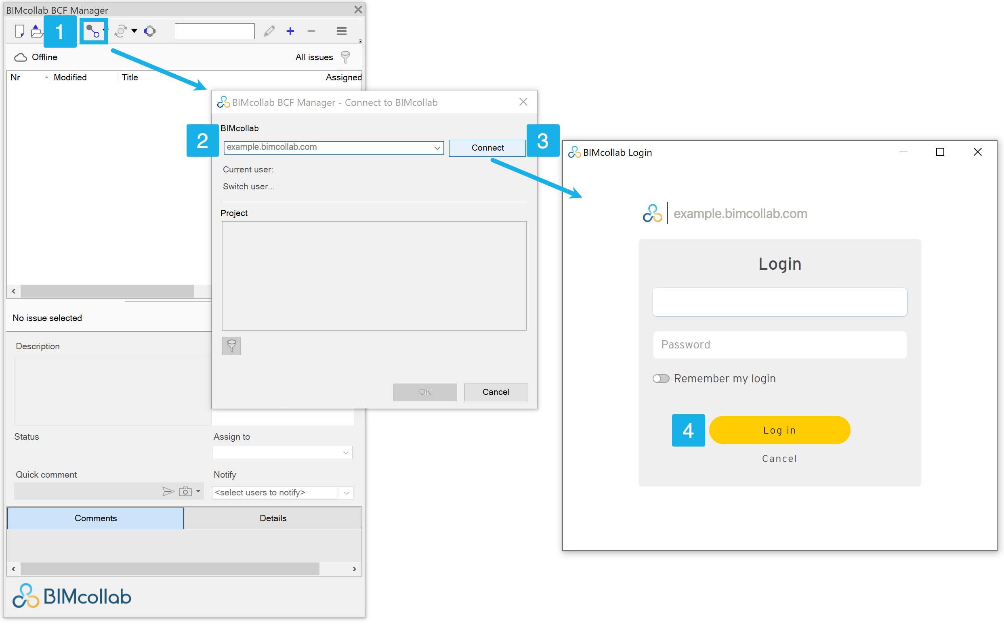Click the comments pane left scroll arrow
The width and height of the screenshot is (1004, 625).
pyautogui.click(x=14, y=569)
